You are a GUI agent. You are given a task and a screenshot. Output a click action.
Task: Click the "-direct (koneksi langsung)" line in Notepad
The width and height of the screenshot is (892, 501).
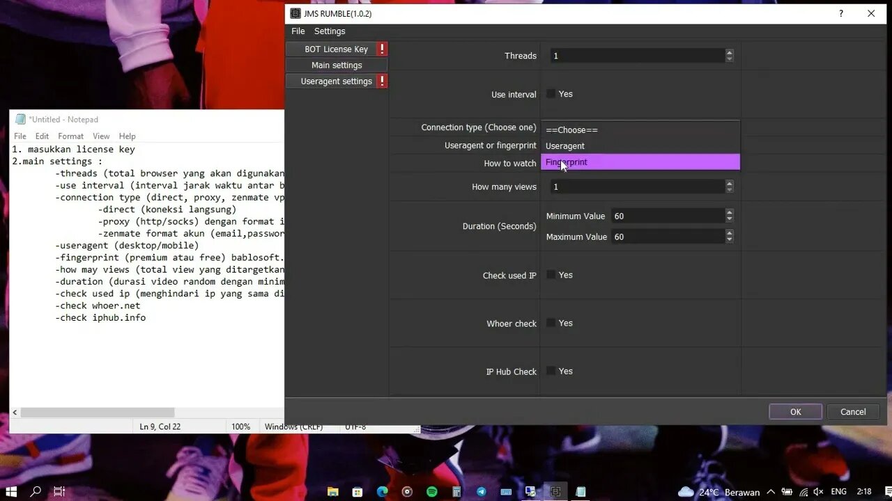(x=167, y=209)
